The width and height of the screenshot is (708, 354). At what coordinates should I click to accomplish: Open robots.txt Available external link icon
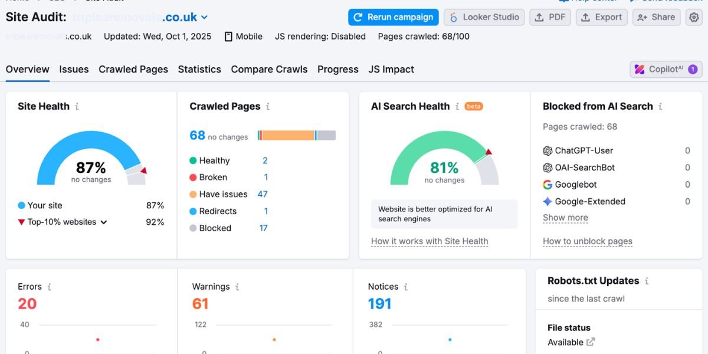point(591,342)
